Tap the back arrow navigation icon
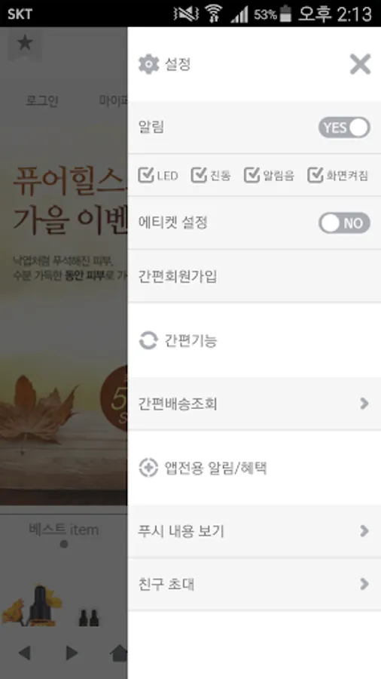This screenshot has width=381, height=679. [24, 653]
